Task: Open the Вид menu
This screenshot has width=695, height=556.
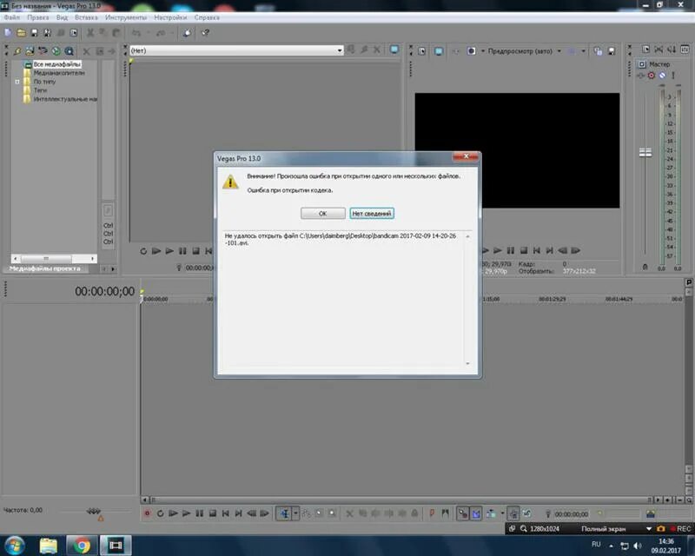Action: pos(62,17)
